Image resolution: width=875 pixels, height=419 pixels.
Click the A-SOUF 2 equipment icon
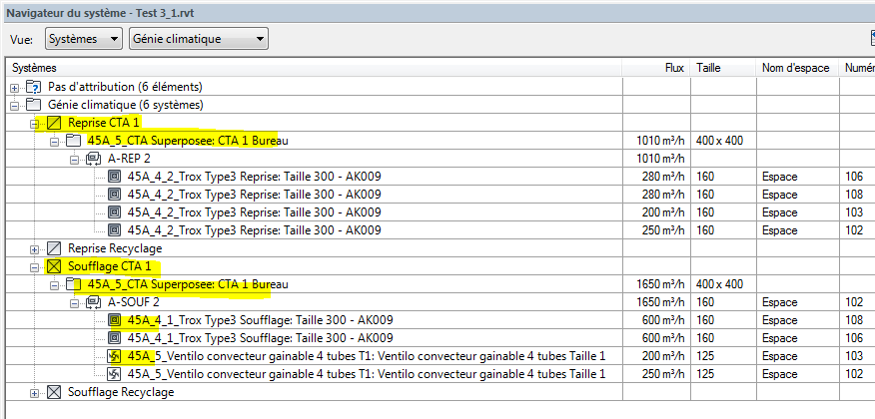coord(93,302)
